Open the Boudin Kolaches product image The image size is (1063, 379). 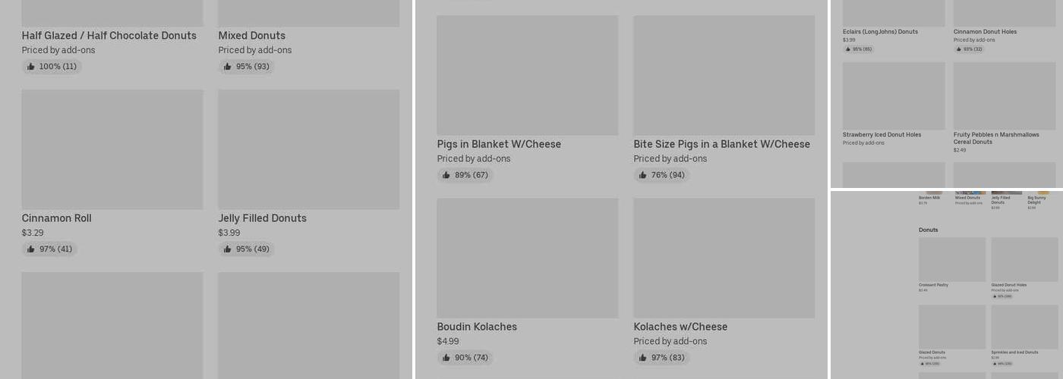(x=527, y=258)
